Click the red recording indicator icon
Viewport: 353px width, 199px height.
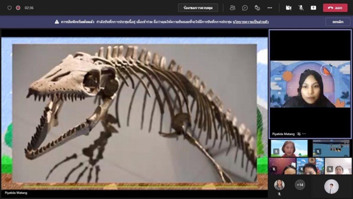tap(18, 8)
